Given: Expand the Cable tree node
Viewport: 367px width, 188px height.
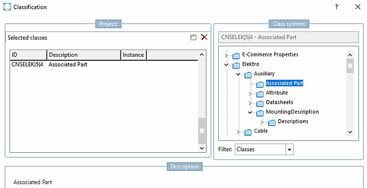Looking at the screenshot, I should 238,132.
